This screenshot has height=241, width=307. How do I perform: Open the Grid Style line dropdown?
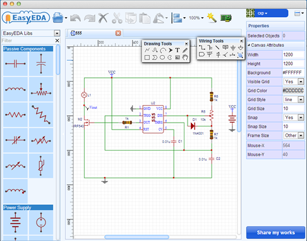coord(294,99)
